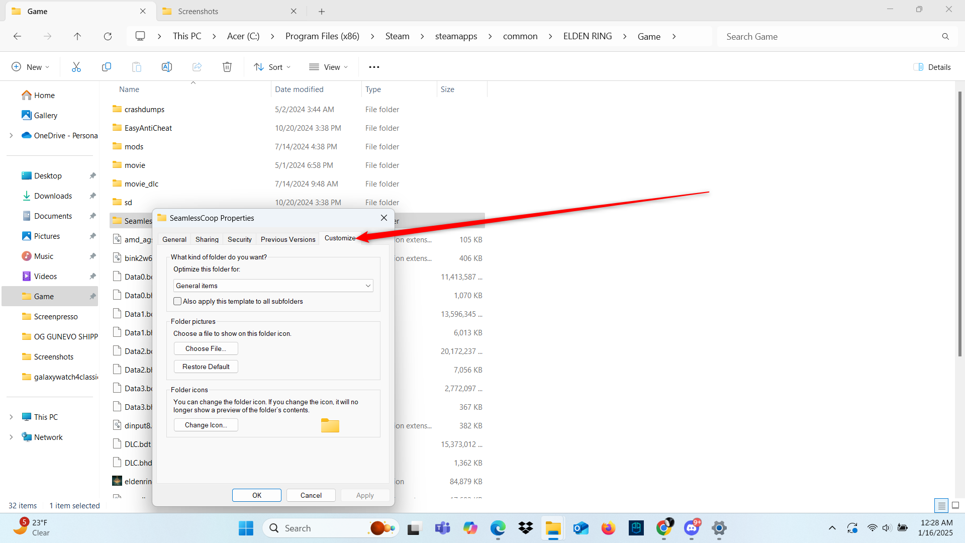Image resolution: width=965 pixels, height=543 pixels.
Task: Click the file list vertical scrollbar
Action: pyautogui.click(x=960, y=224)
